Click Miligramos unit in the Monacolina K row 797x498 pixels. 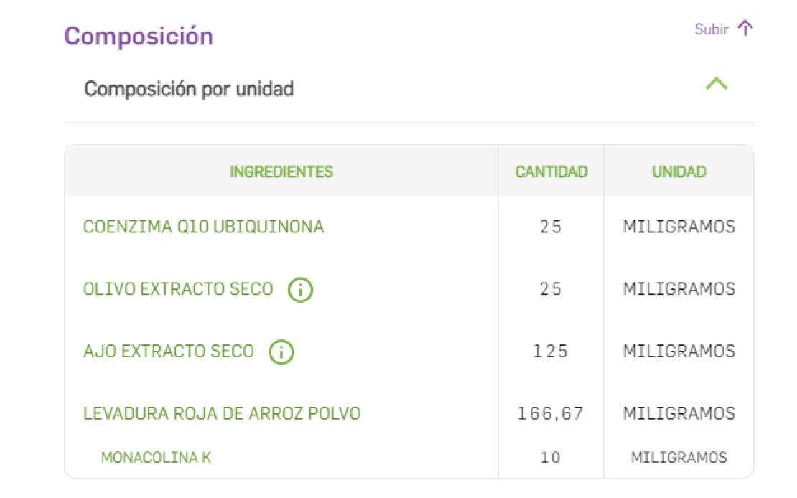tap(679, 457)
